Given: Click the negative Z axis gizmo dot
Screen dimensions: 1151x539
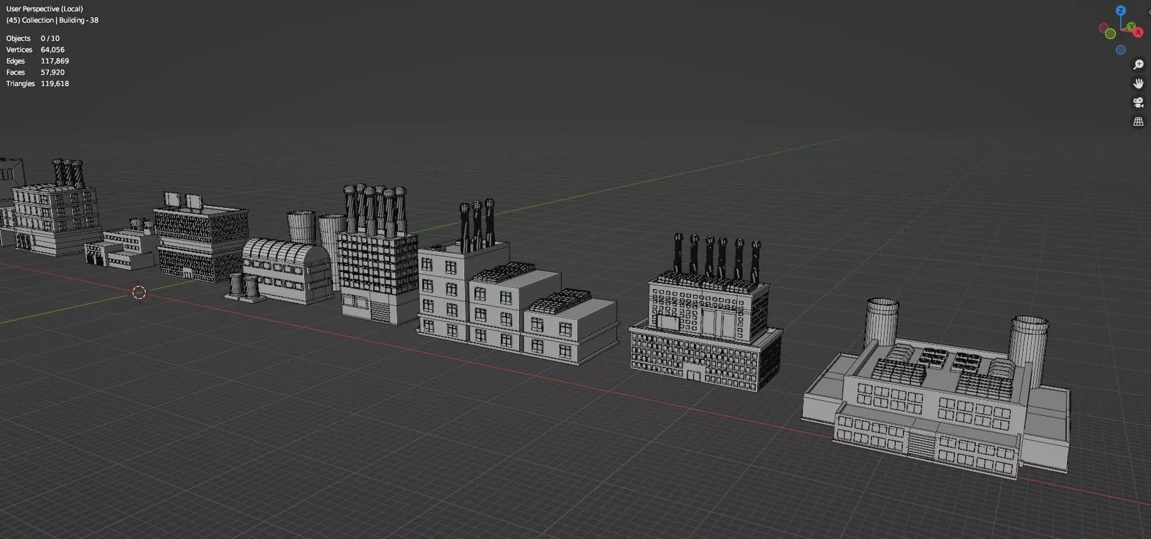Looking at the screenshot, I should (x=1121, y=50).
